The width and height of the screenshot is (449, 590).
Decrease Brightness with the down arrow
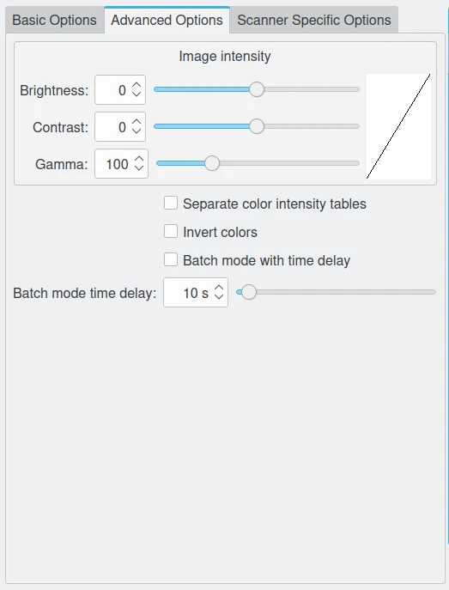137,94
